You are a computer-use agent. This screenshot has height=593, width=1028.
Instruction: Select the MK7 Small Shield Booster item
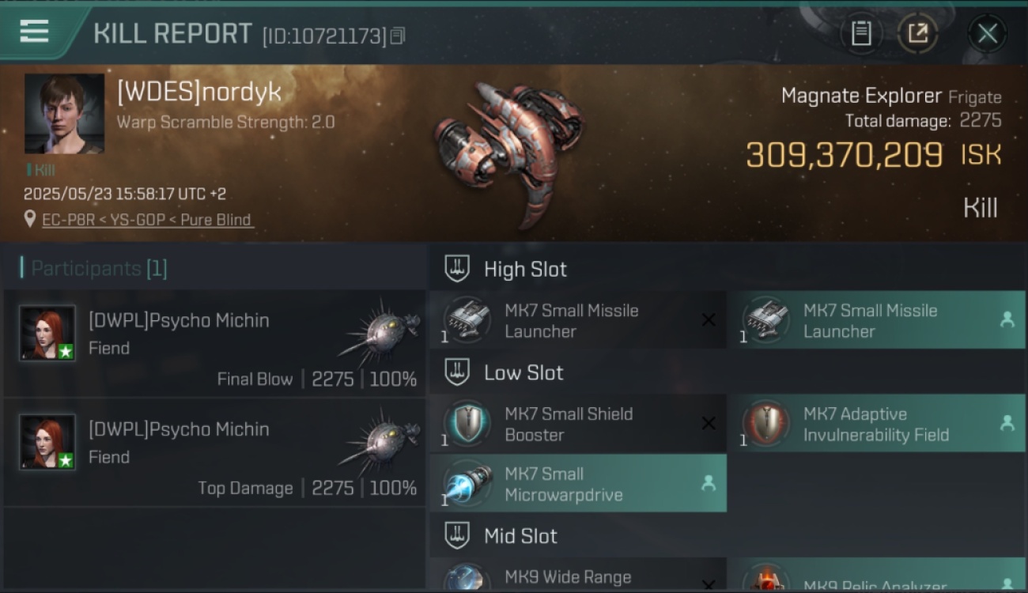tap(578, 423)
